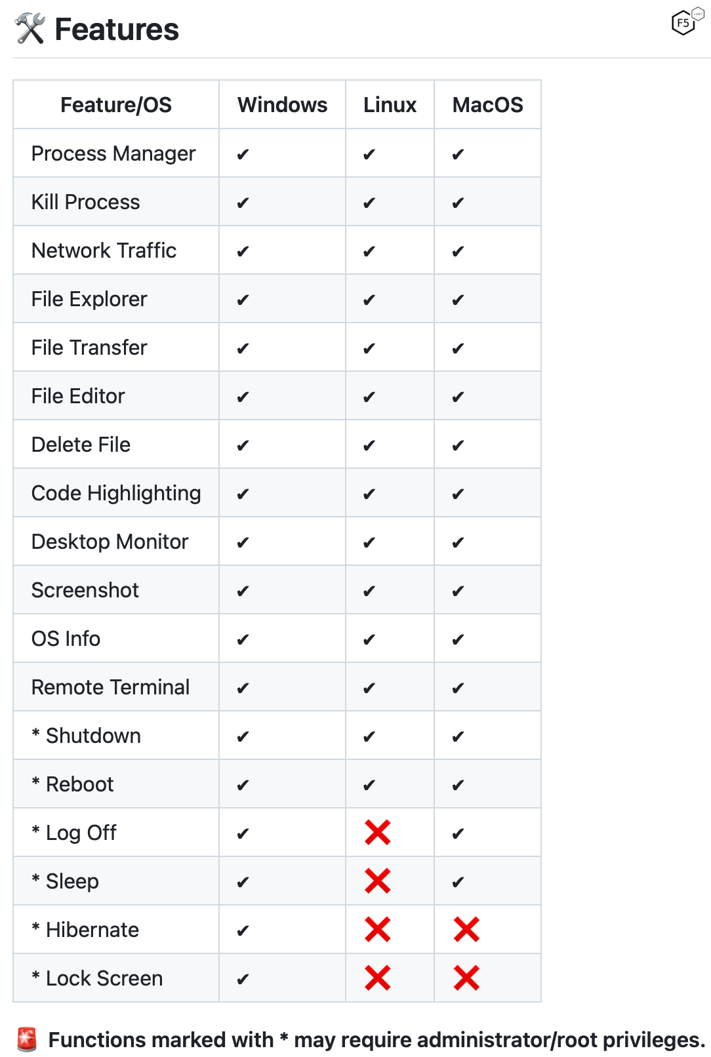Click the Windows column header
Viewport: 711px width, 1057px height.
[x=283, y=105]
